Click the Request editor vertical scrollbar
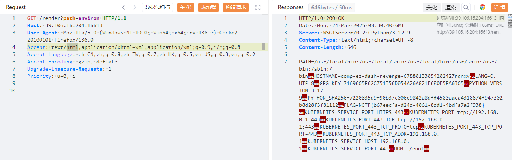Image resolution: width=512 pixels, height=160 pixels. 264,47
